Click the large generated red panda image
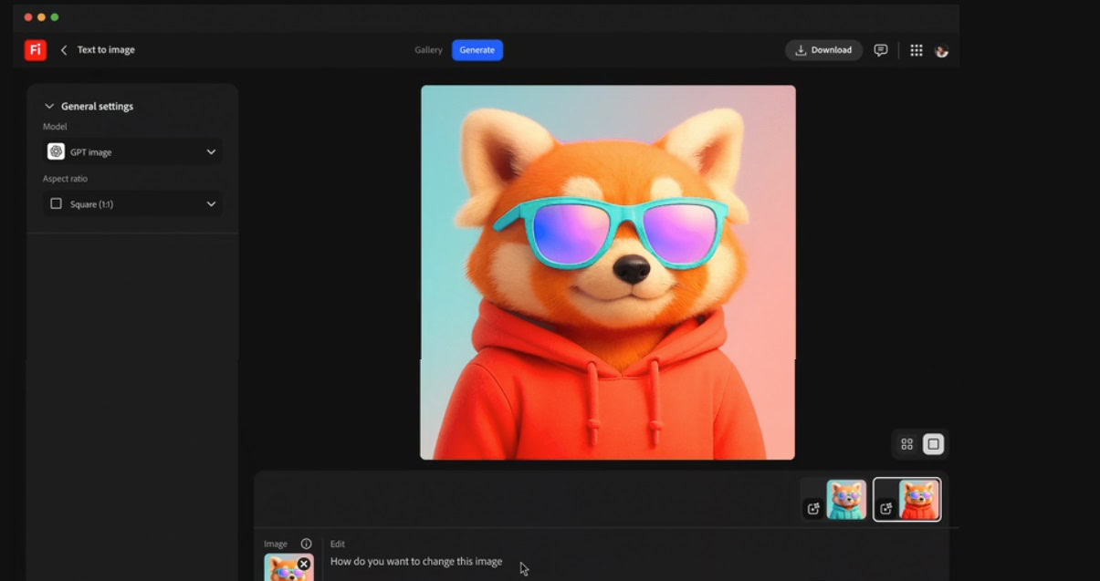Screen dimensions: 1100x581 (607, 272)
